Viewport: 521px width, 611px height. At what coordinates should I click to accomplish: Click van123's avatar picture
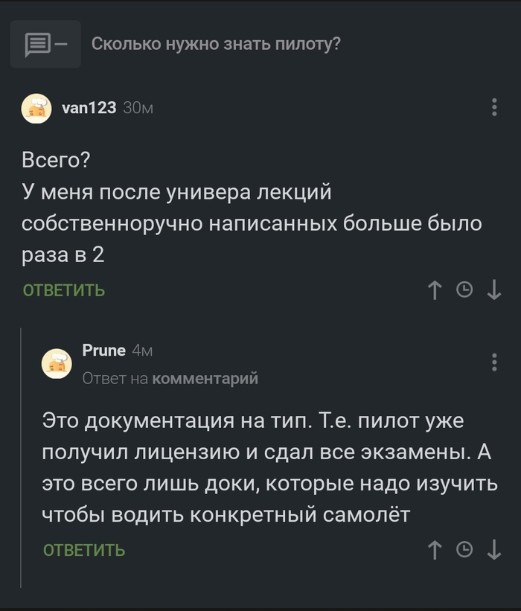coord(36,108)
